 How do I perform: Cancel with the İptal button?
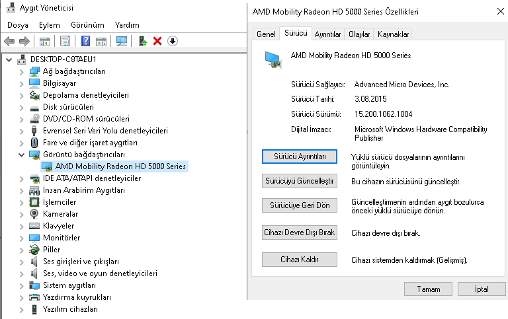(482, 289)
